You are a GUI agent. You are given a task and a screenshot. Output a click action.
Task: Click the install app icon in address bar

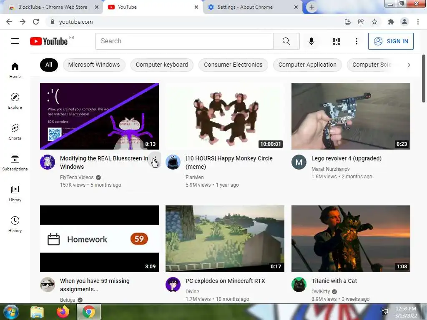347,22
